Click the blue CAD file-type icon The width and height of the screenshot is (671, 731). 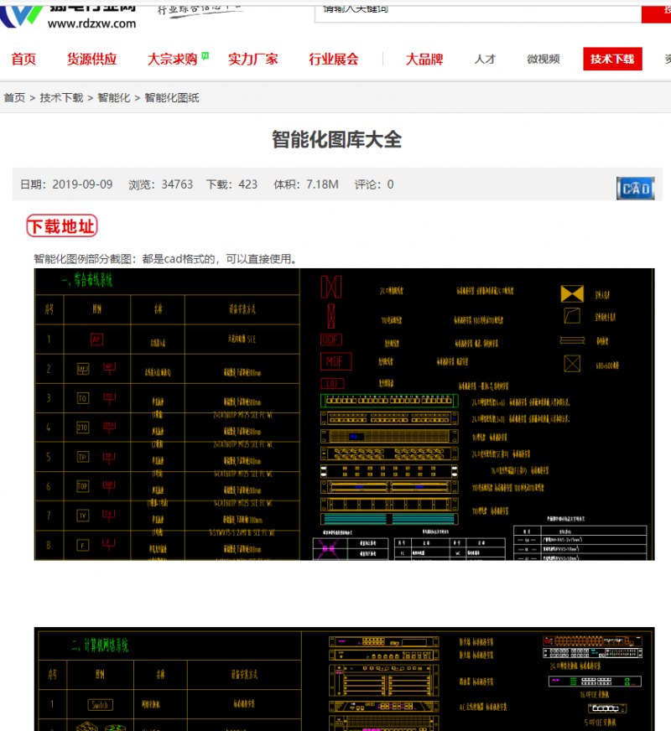[635, 189]
